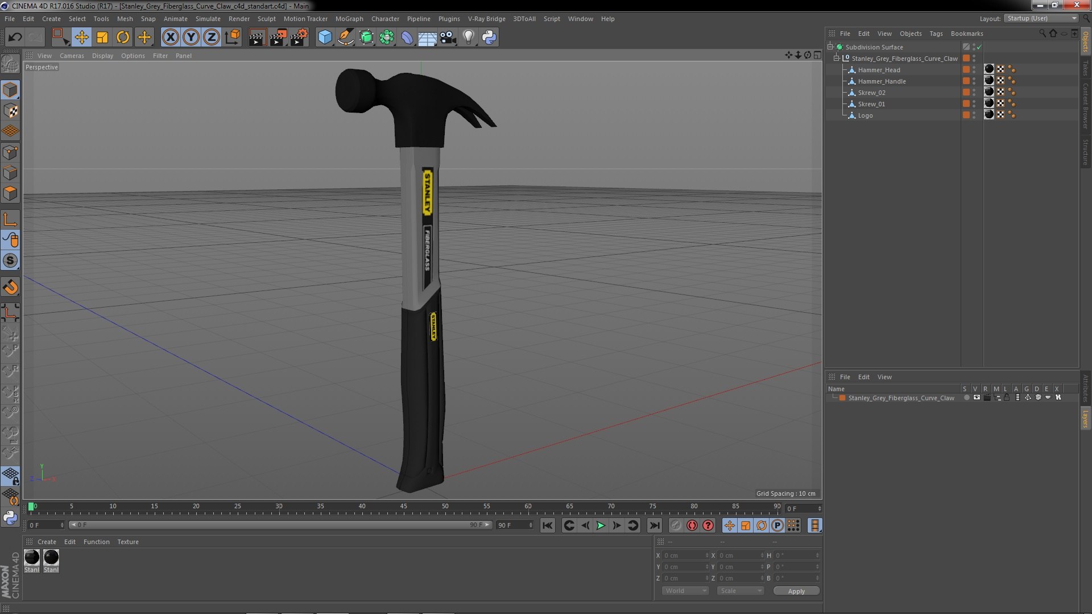Enable the Snap S icon
The height and width of the screenshot is (614, 1092).
[10, 260]
